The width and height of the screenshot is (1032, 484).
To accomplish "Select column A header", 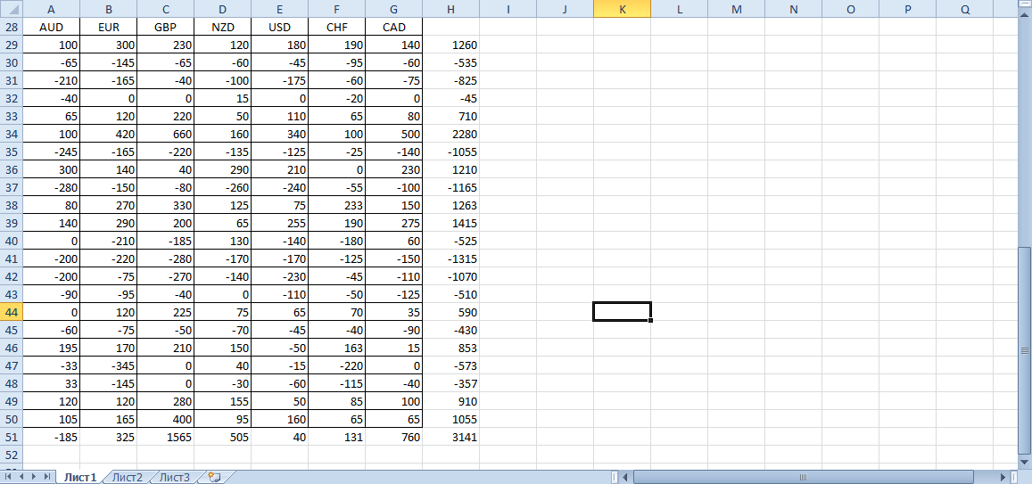I will (x=52, y=9).
